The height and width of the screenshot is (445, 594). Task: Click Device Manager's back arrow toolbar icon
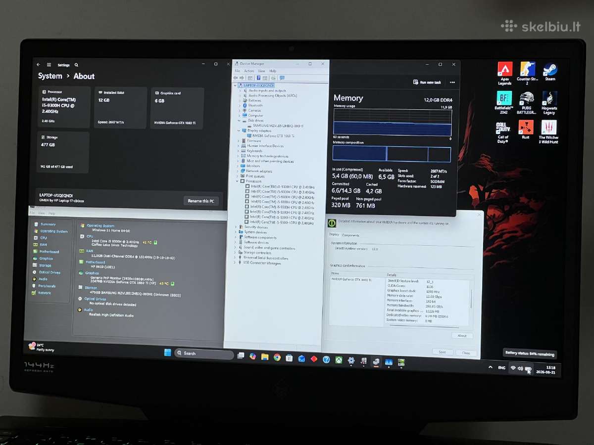click(236, 78)
